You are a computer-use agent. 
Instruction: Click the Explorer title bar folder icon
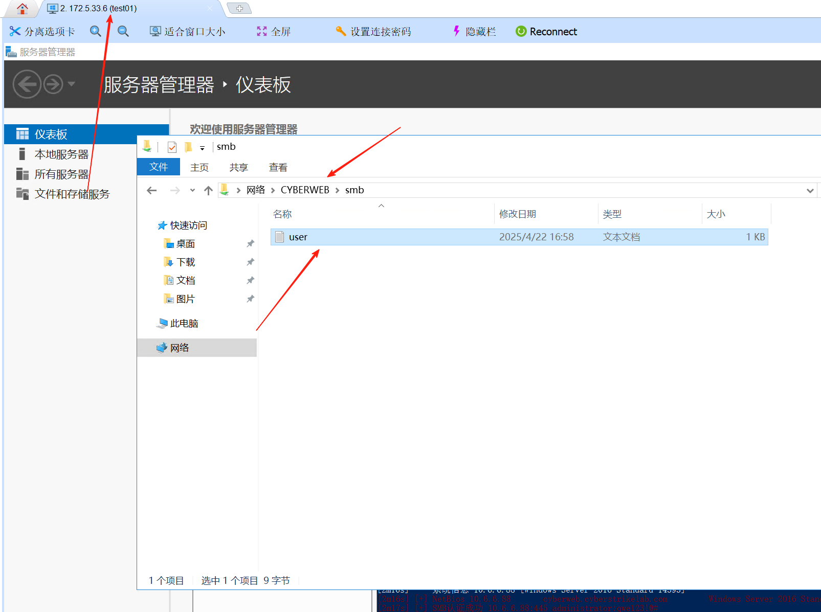147,147
